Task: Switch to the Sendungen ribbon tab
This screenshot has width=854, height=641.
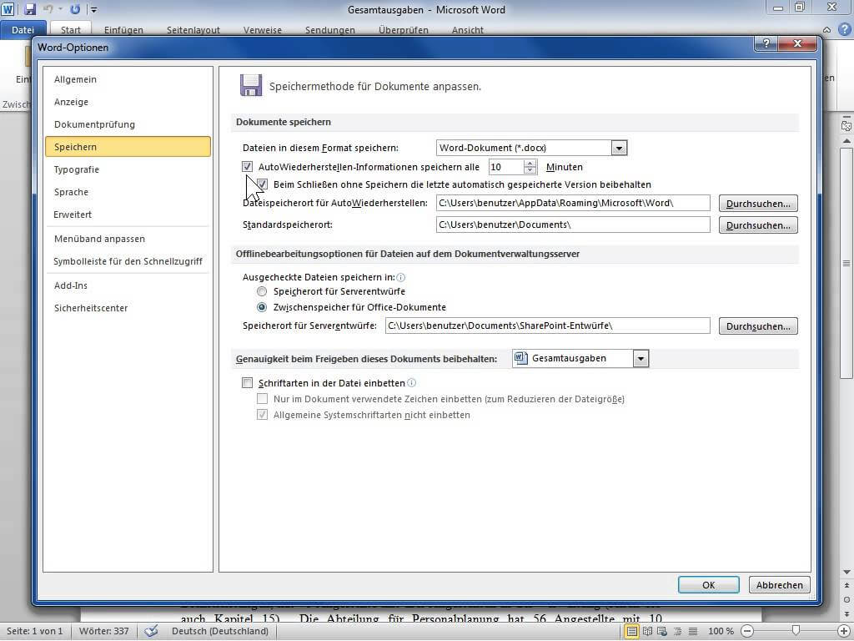Action: [x=330, y=30]
